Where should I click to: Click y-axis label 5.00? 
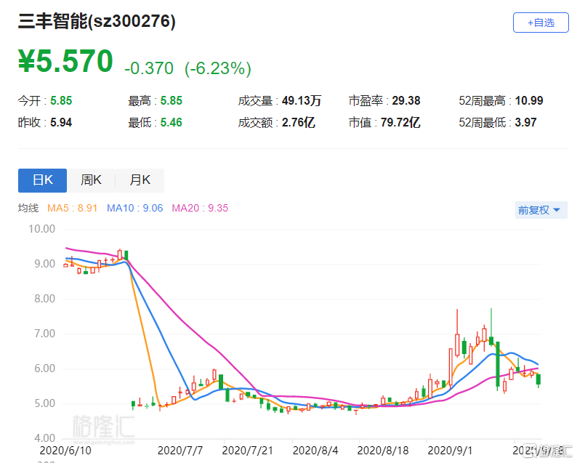pos(45,403)
